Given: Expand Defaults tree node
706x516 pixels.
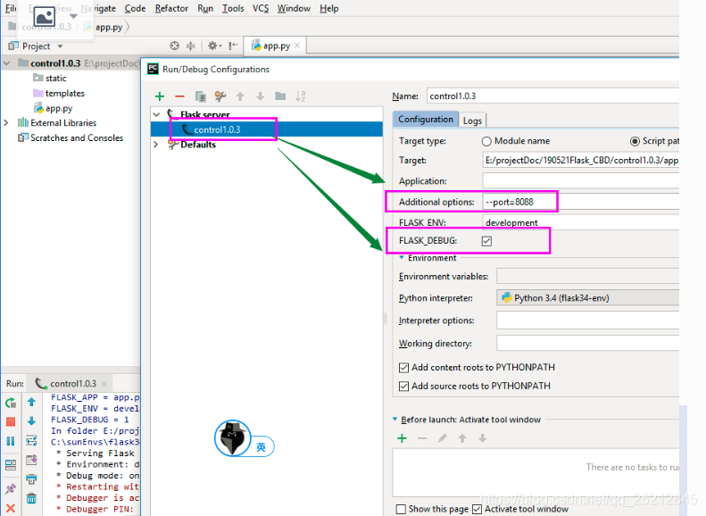Looking at the screenshot, I should [156, 145].
